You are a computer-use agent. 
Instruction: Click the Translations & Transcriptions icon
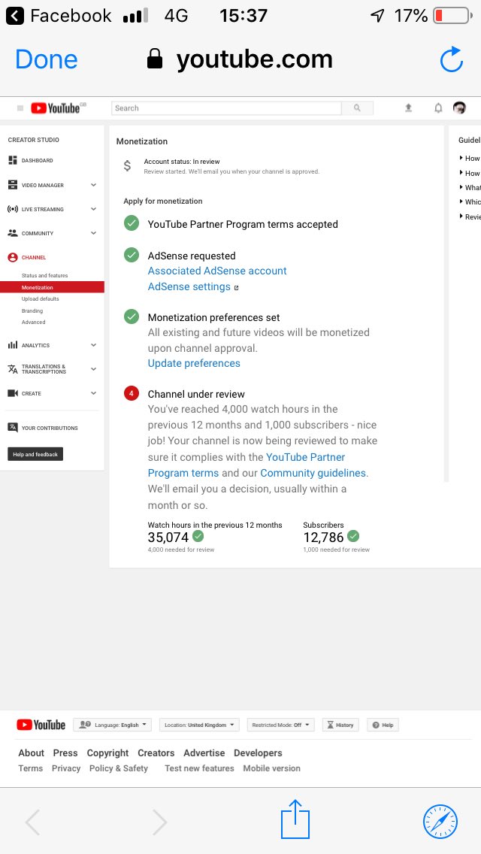click(13, 368)
